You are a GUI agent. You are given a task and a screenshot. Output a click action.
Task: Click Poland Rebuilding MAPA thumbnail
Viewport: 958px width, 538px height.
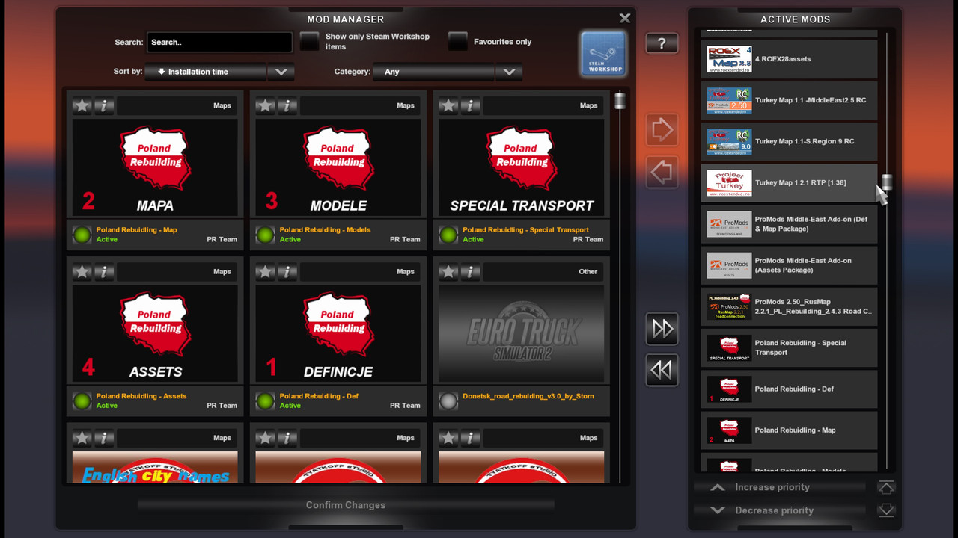point(155,167)
